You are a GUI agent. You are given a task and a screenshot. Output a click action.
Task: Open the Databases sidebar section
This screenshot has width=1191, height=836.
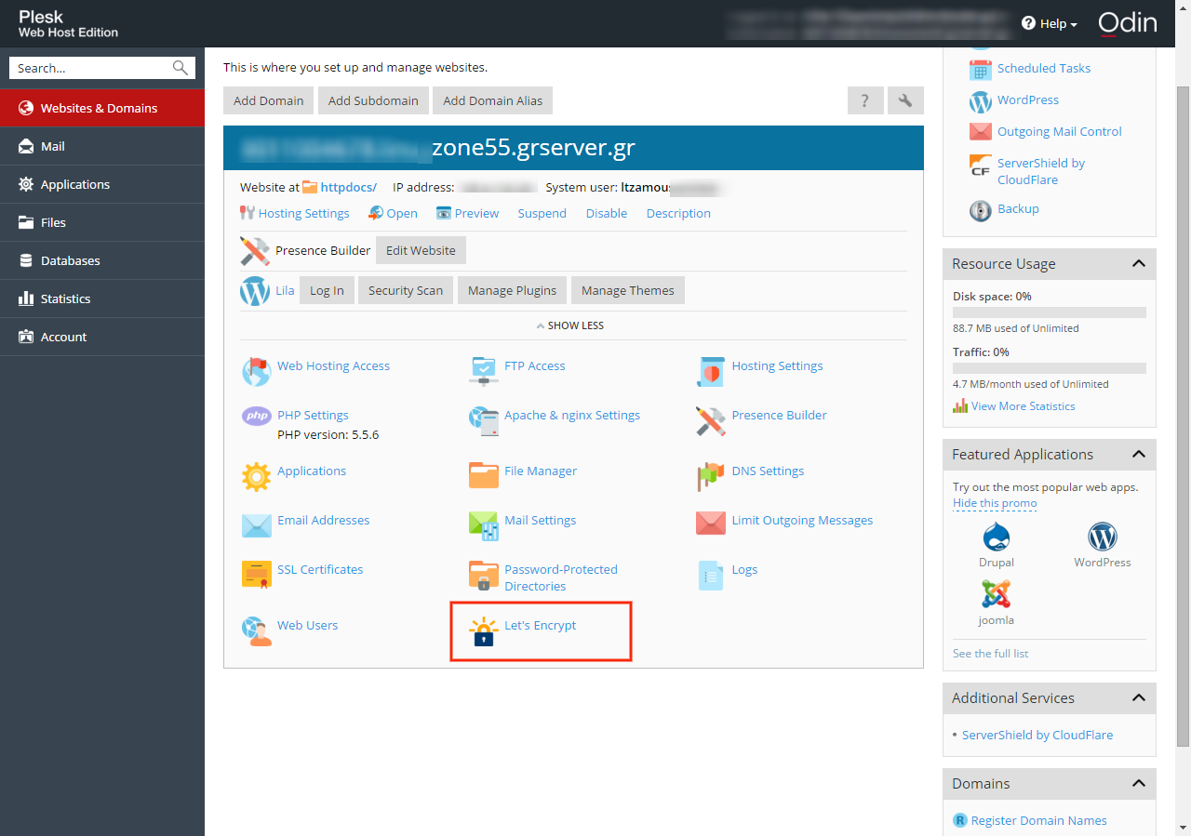pyautogui.click(x=102, y=260)
